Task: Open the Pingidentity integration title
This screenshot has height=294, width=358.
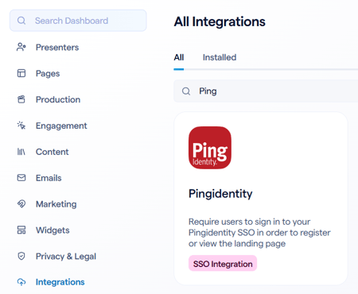Action: (220, 194)
